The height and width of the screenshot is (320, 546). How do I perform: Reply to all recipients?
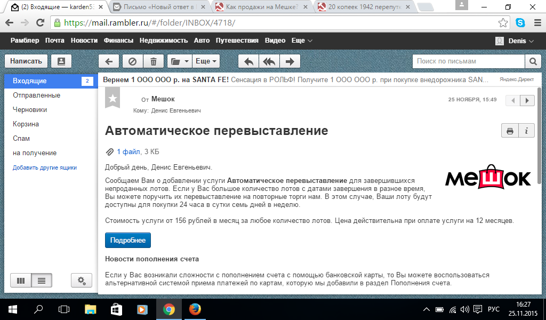269,62
